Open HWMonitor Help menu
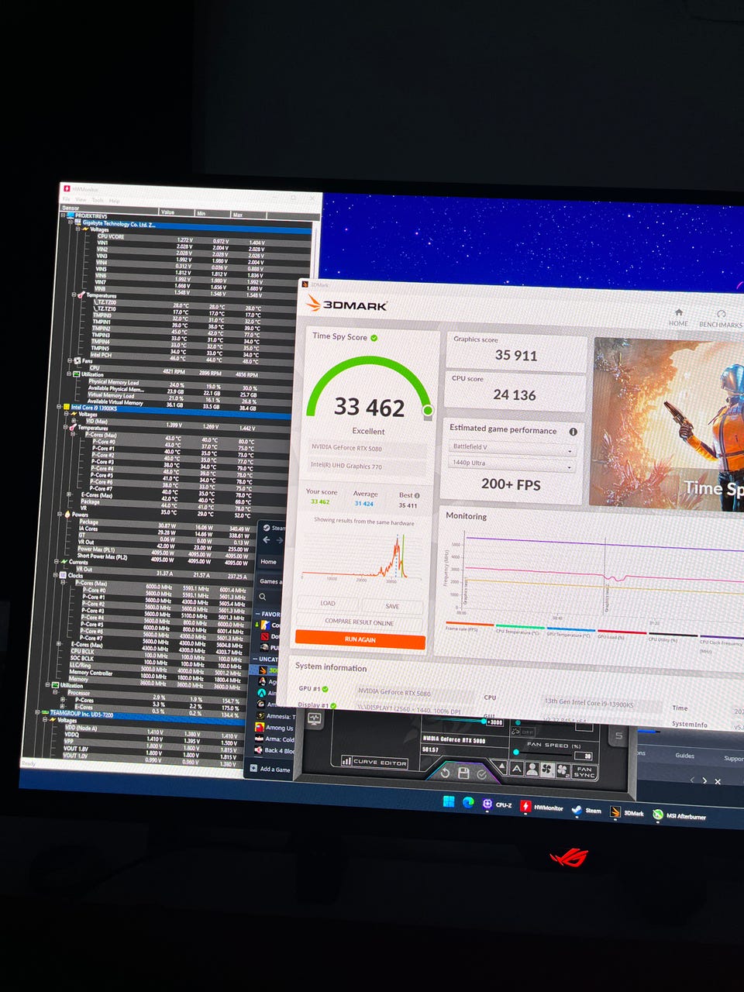 (x=114, y=201)
